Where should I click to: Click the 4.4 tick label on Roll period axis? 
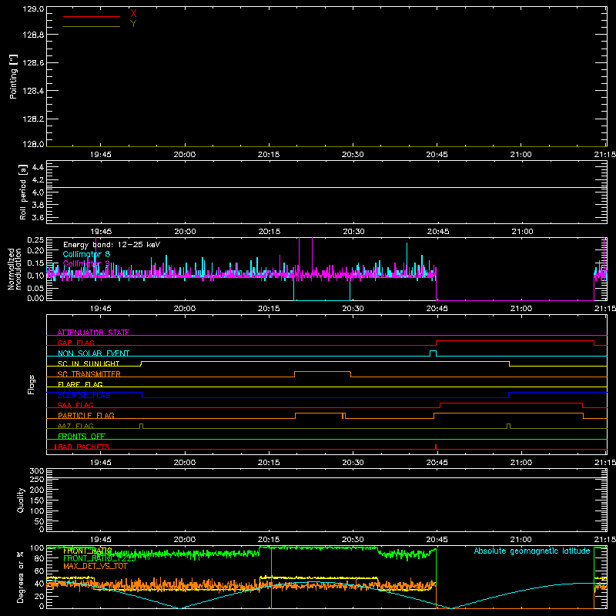pyautogui.click(x=38, y=167)
